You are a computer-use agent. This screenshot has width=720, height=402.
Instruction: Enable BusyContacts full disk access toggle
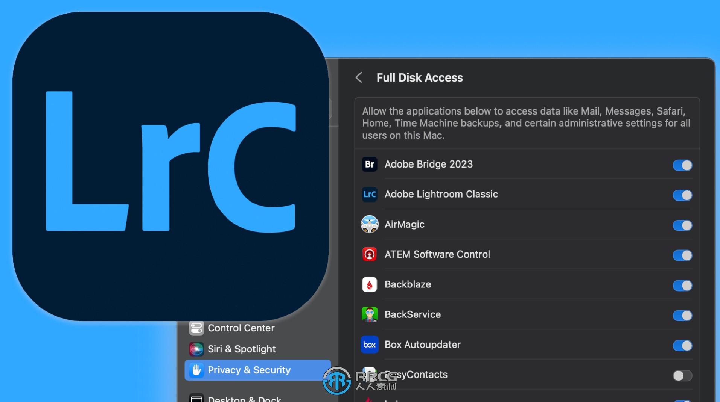tap(682, 375)
